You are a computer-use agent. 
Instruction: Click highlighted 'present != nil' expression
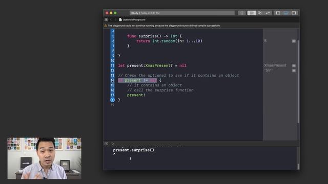(137, 80)
